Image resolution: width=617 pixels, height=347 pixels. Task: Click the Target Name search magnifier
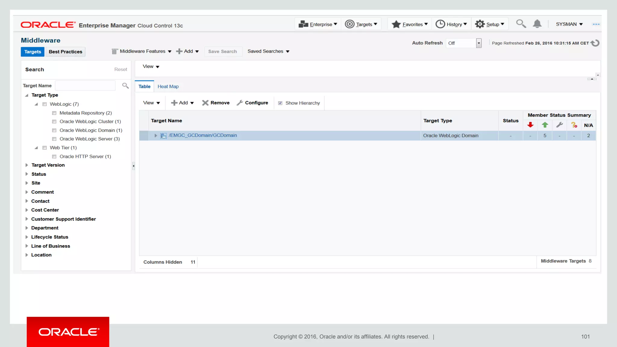click(125, 86)
